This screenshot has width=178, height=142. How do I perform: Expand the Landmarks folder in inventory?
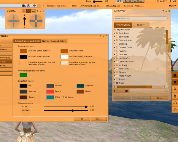115,58
